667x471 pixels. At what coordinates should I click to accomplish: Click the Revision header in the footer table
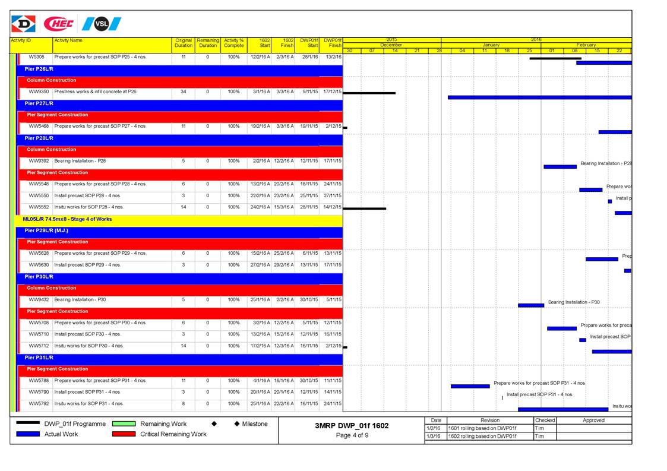click(490, 421)
